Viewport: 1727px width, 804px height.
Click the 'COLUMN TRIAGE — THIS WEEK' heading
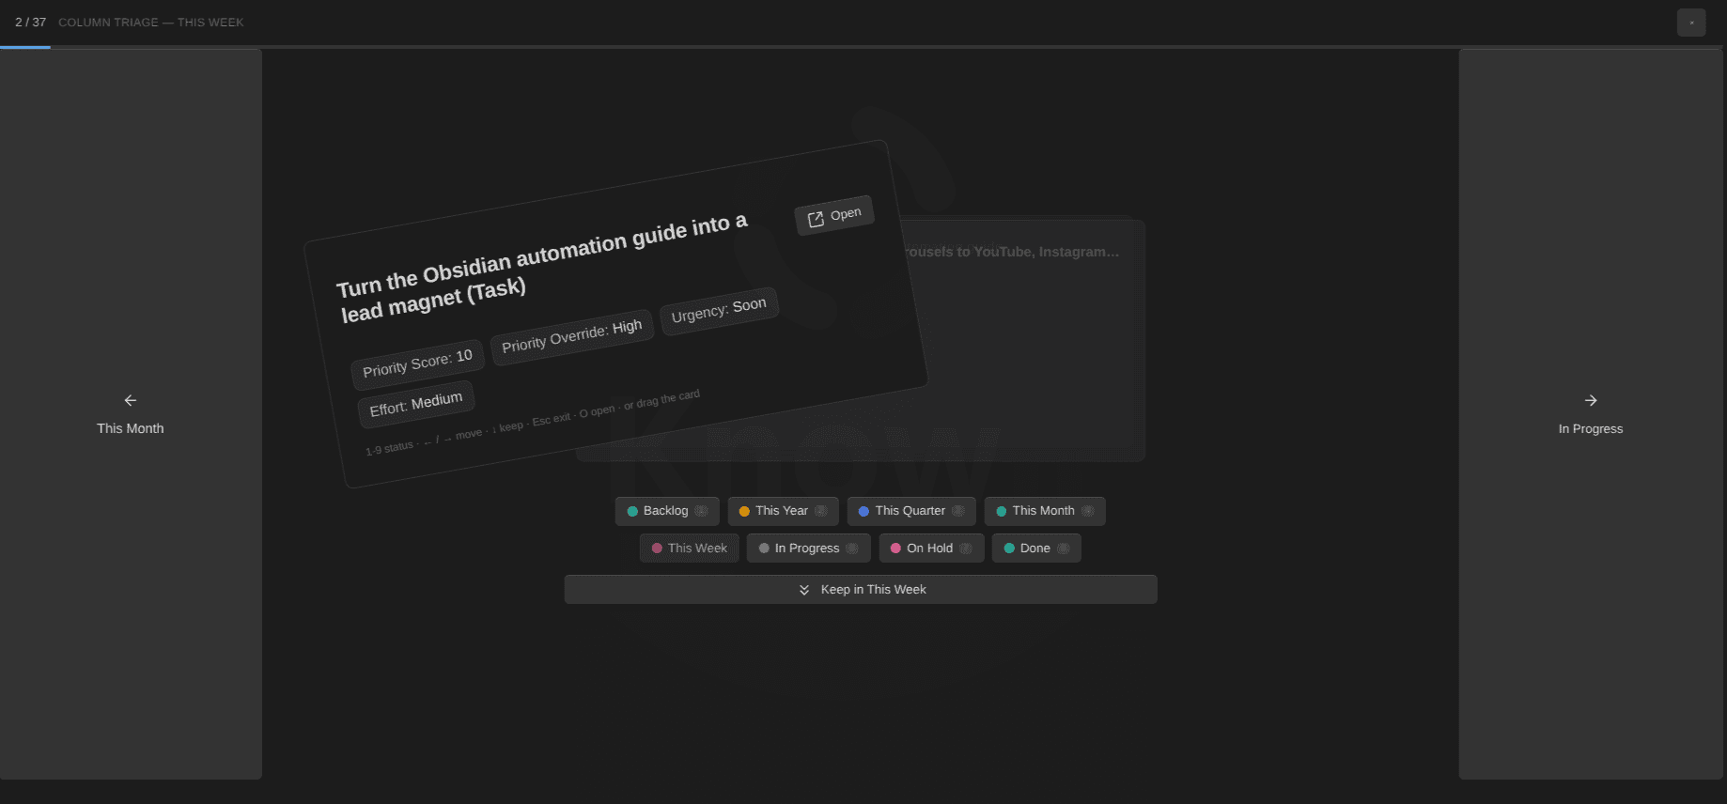pyautogui.click(x=151, y=23)
